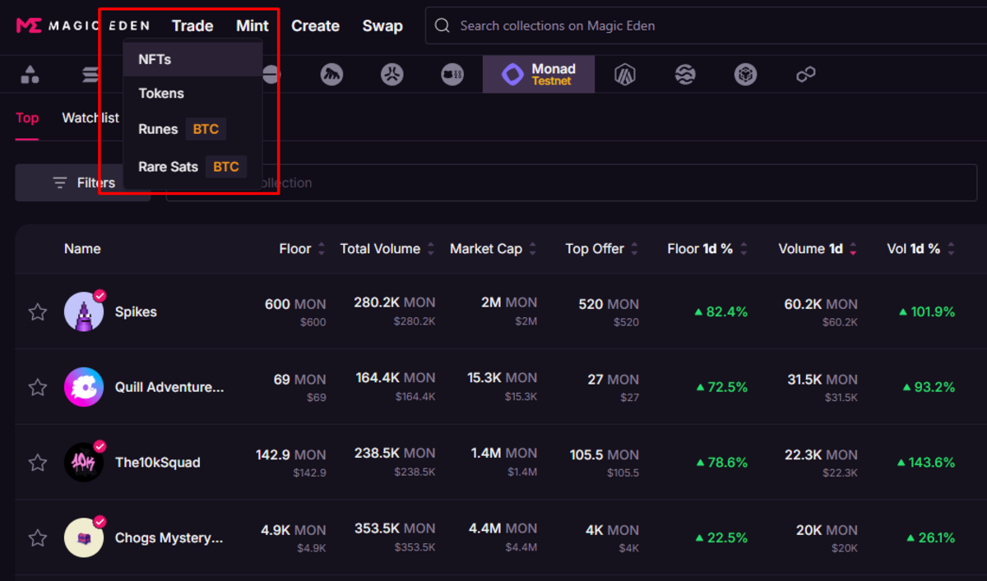Select the Sei chain icon
The height and width of the screenshot is (581, 987).
click(x=685, y=76)
